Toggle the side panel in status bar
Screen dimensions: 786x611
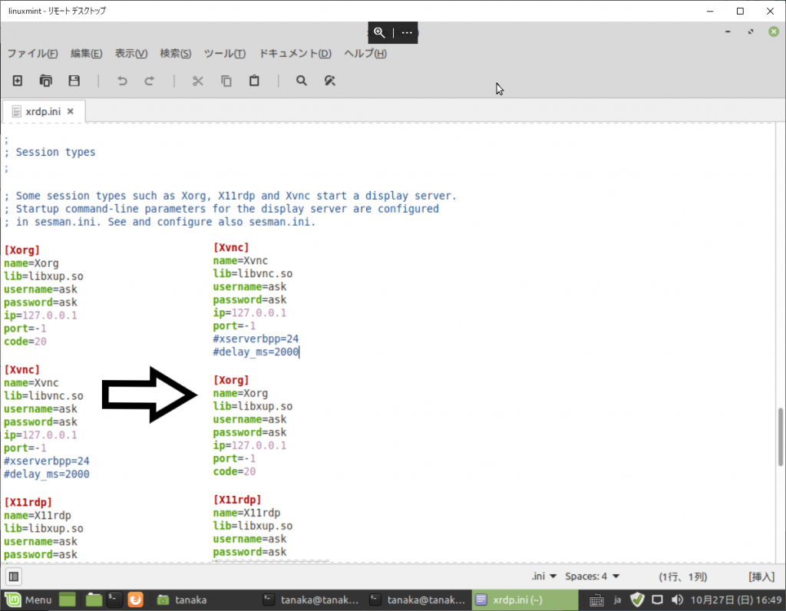14,577
